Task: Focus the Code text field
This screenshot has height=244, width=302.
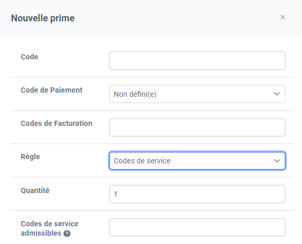Action: click(197, 61)
